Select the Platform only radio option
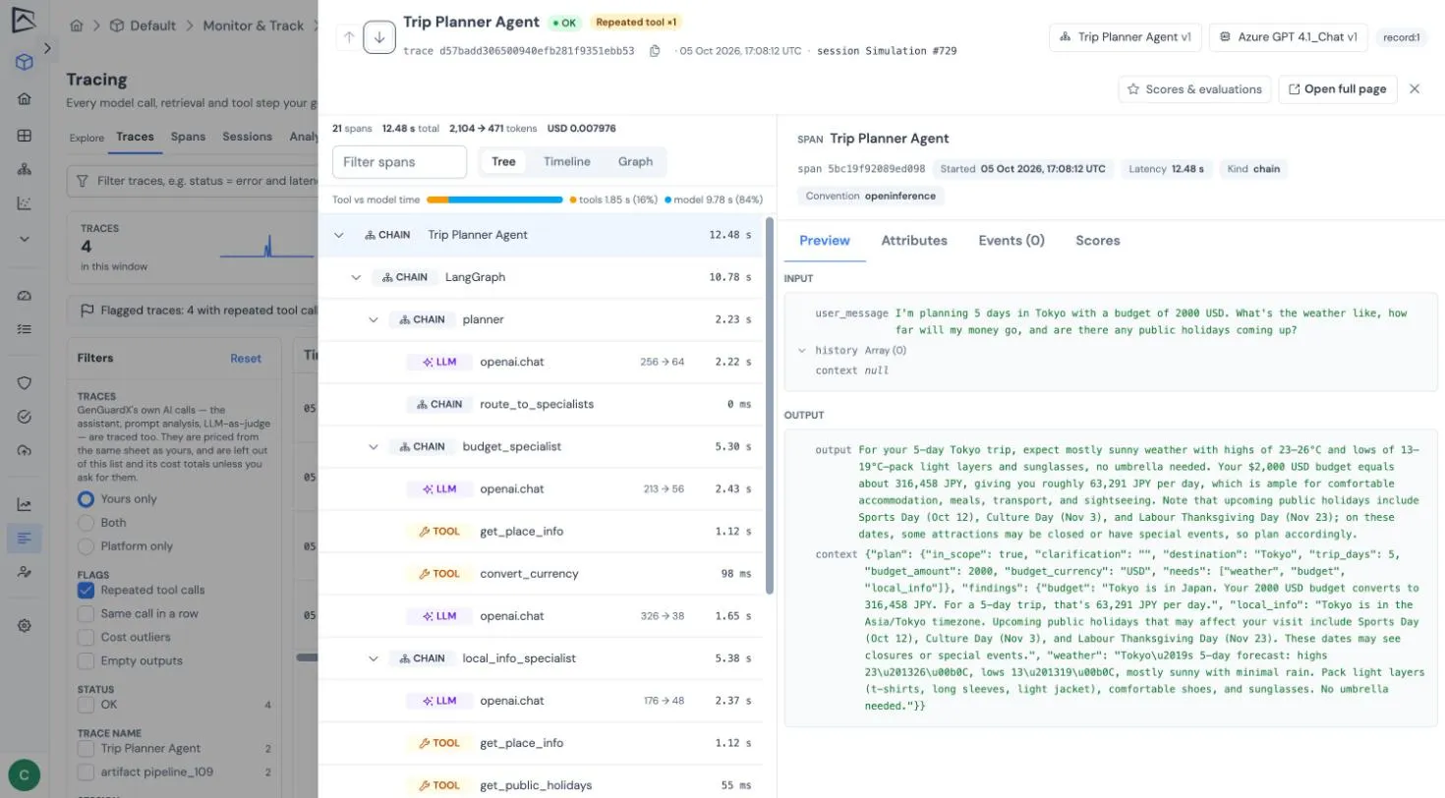 coord(86,546)
